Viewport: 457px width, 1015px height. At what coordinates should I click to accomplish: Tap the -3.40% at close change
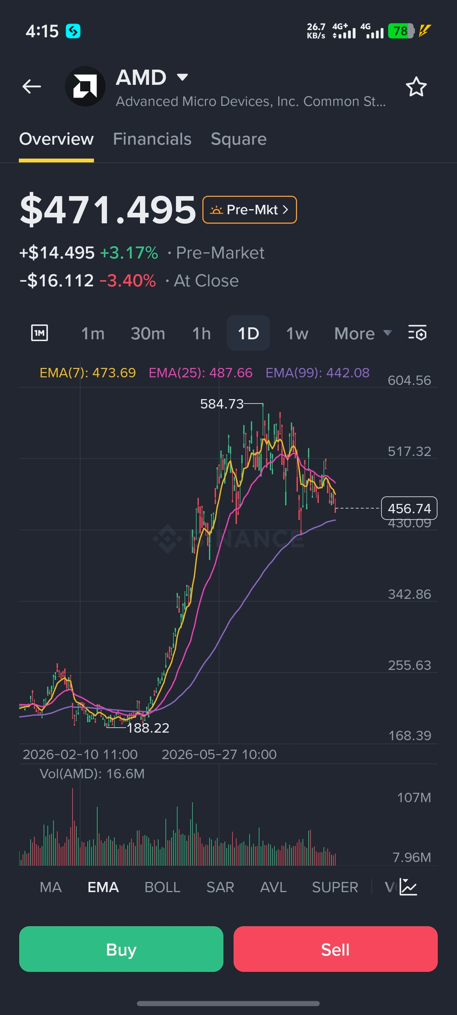[127, 281]
